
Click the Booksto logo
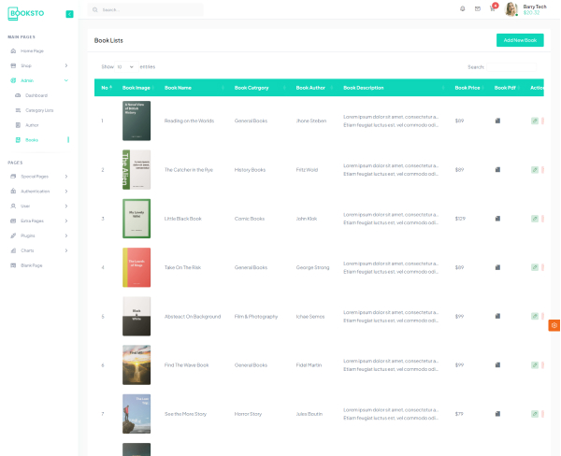click(x=32, y=14)
